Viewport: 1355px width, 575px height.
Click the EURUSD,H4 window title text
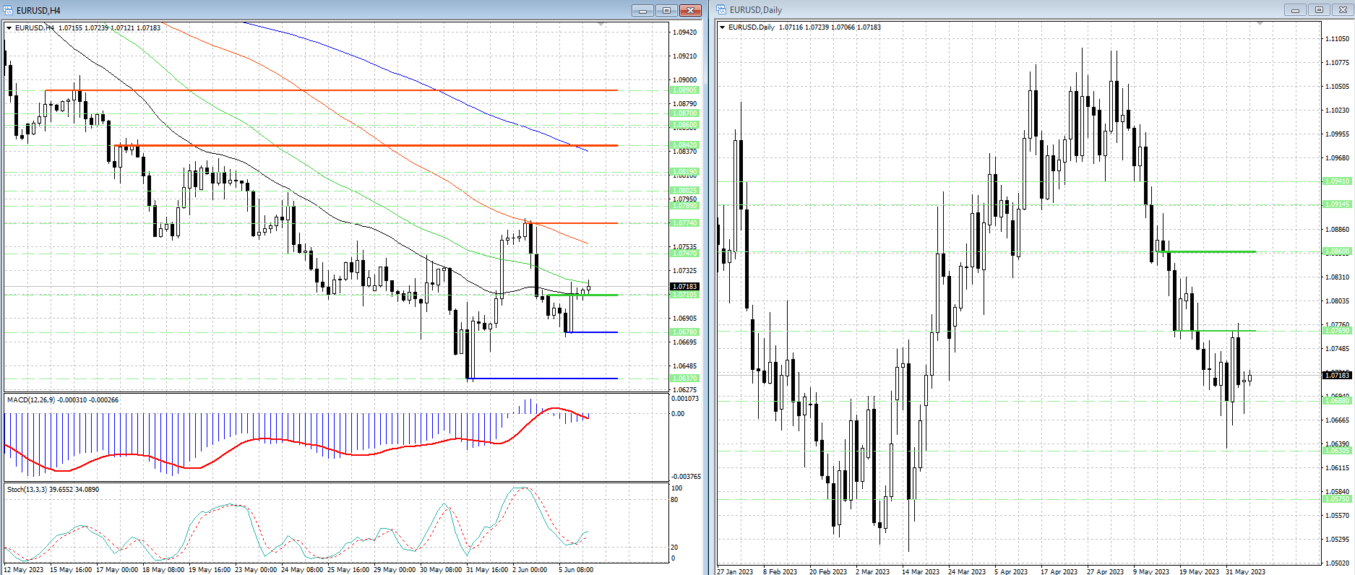click(x=38, y=10)
